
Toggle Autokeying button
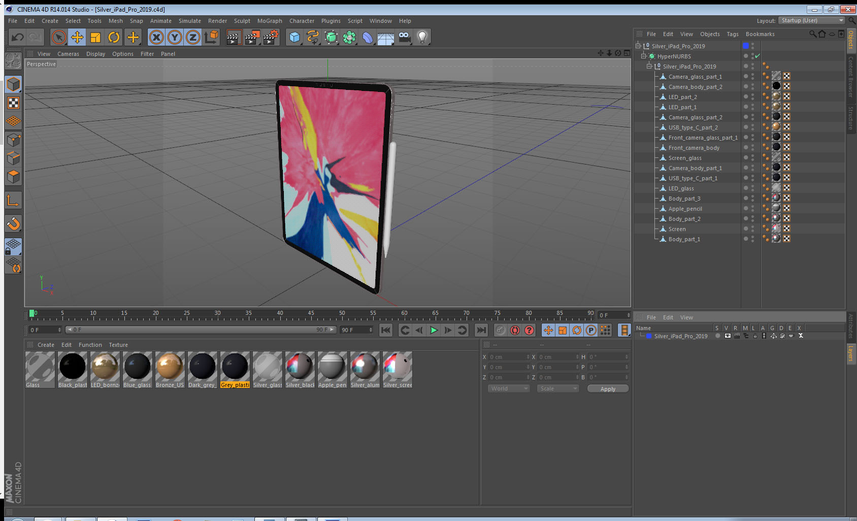pyautogui.click(x=515, y=330)
